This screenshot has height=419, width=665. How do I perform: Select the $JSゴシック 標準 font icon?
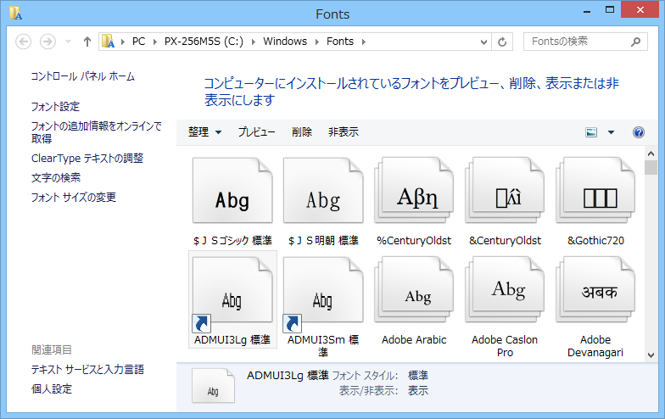[x=232, y=190]
